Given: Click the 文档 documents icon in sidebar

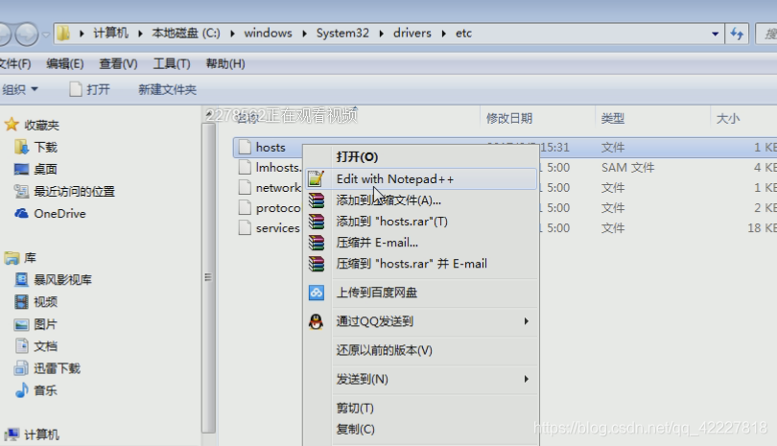Looking at the screenshot, I should click(x=21, y=345).
